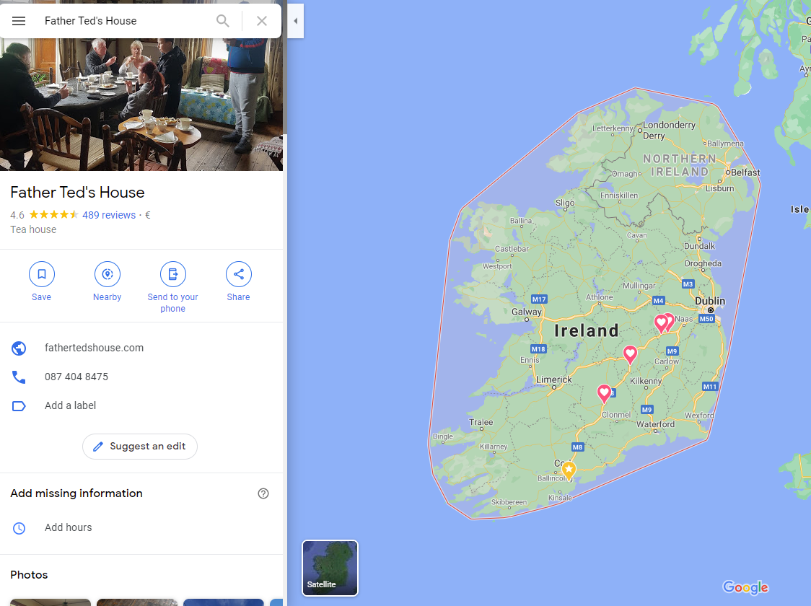Collapse the side panel arrow
This screenshot has width=811, height=606.
point(295,21)
